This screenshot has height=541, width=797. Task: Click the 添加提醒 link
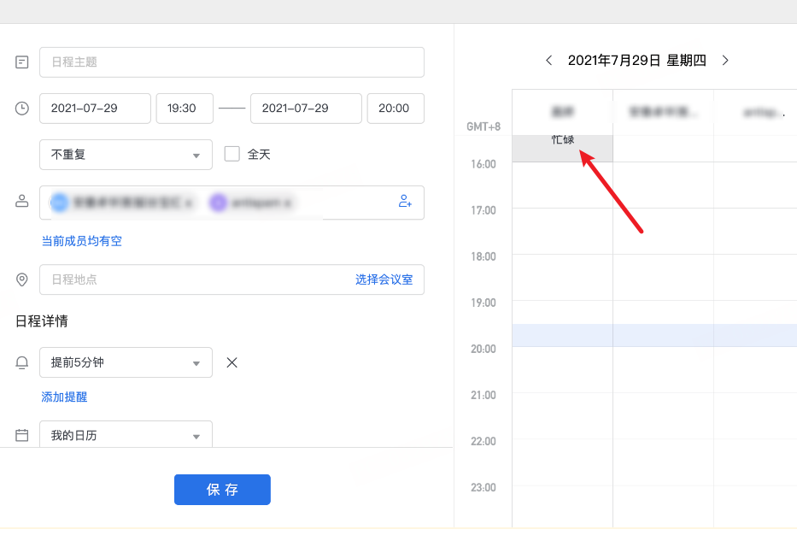pyautogui.click(x=64, y=397)
